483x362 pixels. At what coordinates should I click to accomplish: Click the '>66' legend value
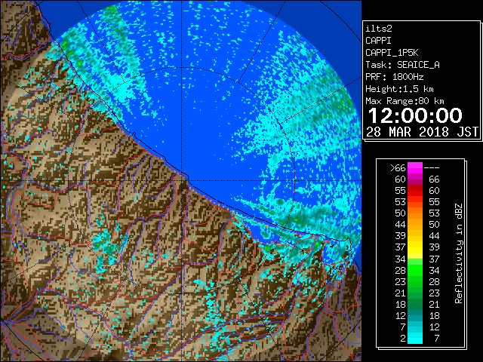coord(398,168)
